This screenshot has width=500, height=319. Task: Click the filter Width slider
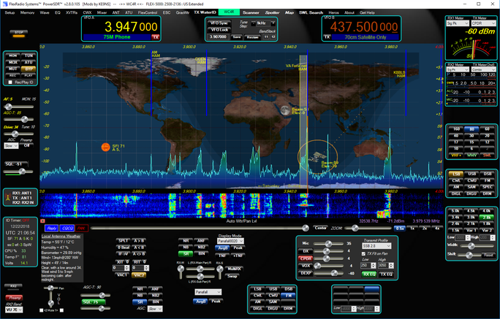[x=477, y=246]
